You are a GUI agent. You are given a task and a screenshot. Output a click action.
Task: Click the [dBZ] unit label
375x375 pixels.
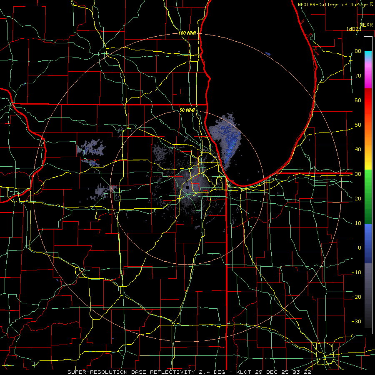pos(354,29)
